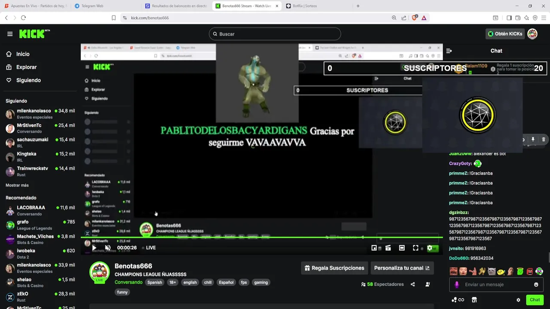Select the 18+ tag
Viewport: 550px width, 309px height.
tap(173, 282)
